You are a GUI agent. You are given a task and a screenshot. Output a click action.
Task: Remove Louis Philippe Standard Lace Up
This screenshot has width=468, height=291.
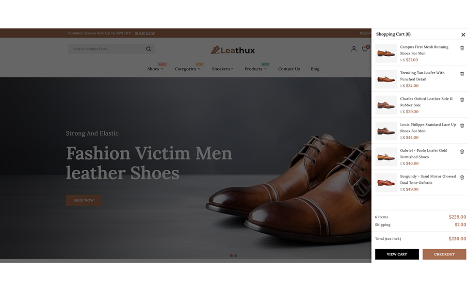tap(462, 126)
